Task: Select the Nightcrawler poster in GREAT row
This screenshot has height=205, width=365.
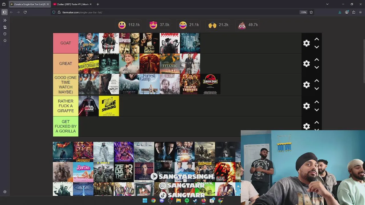Action: [x=89, y=63]
